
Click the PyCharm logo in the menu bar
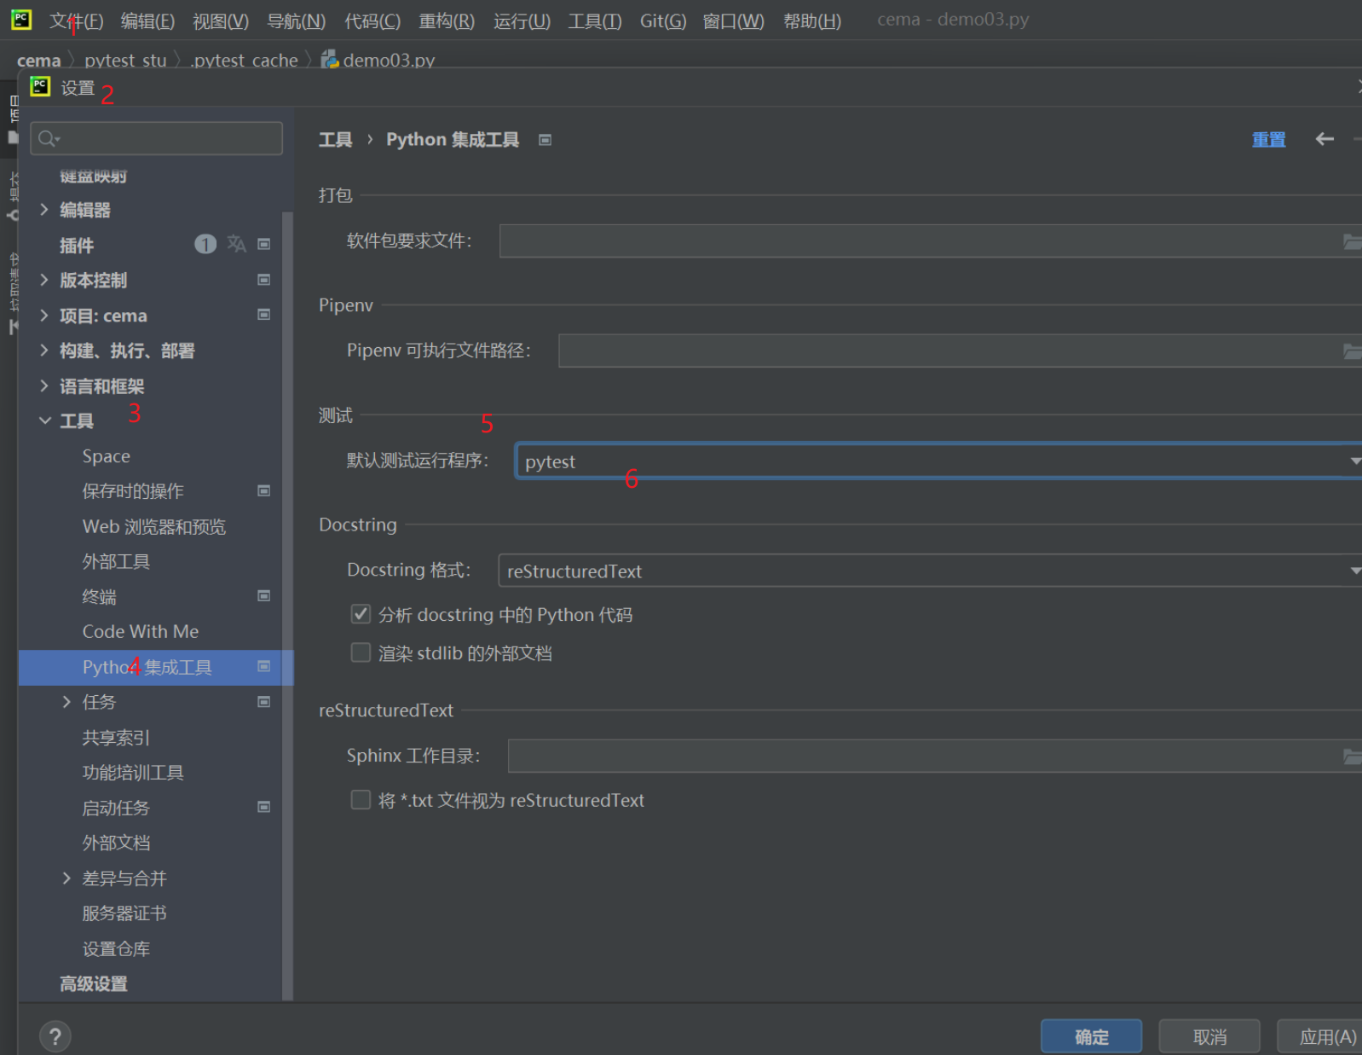(x=21, y=20)
